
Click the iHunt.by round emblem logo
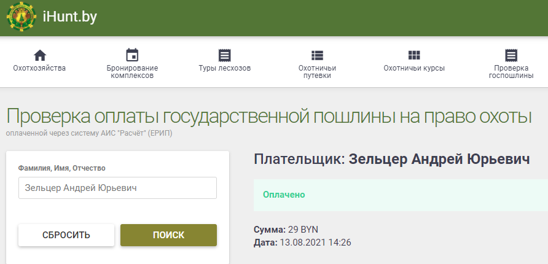[x=22, y=18]
